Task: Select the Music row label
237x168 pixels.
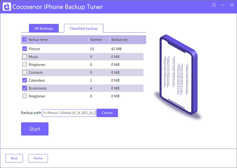Action: click(x=33, y=57)
